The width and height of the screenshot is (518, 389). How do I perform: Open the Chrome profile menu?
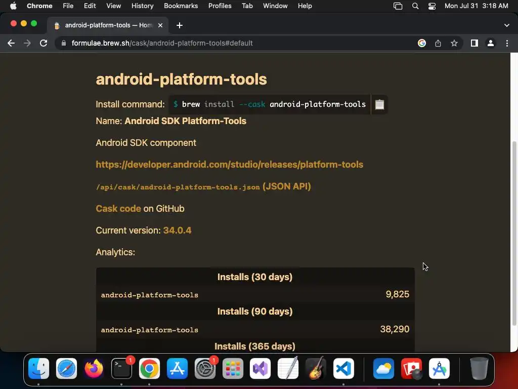pos(490,43)
